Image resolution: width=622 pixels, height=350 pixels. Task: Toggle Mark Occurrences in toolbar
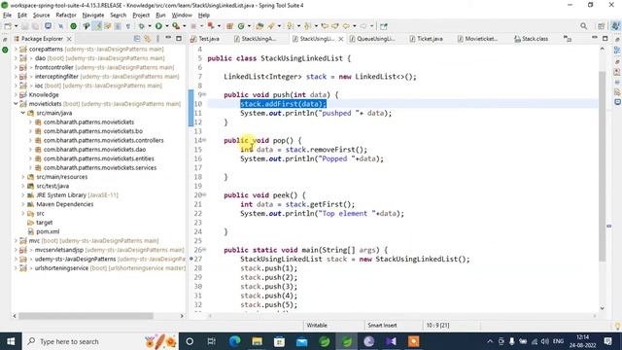point(97,26)
